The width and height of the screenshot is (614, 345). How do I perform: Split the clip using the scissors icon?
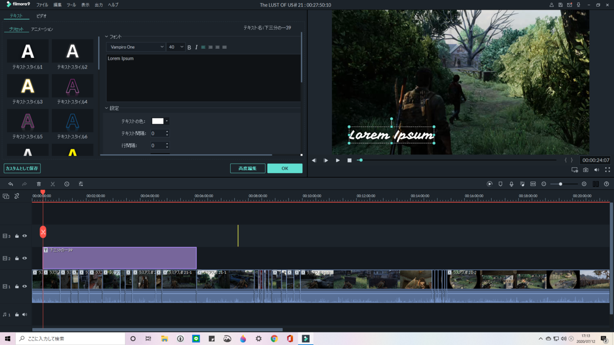(x=53, y=184)
